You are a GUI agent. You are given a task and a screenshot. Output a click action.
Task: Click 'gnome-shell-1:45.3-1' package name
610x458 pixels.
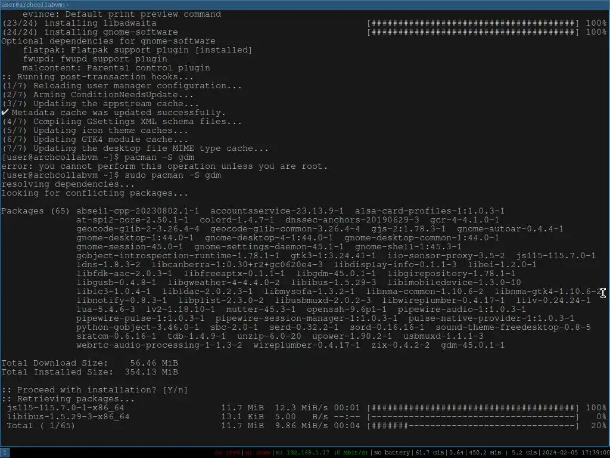408,247
